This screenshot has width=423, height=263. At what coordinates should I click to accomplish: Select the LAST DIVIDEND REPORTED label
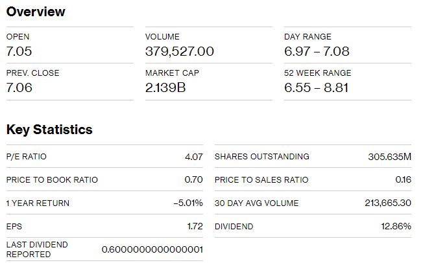coord(37,249)
